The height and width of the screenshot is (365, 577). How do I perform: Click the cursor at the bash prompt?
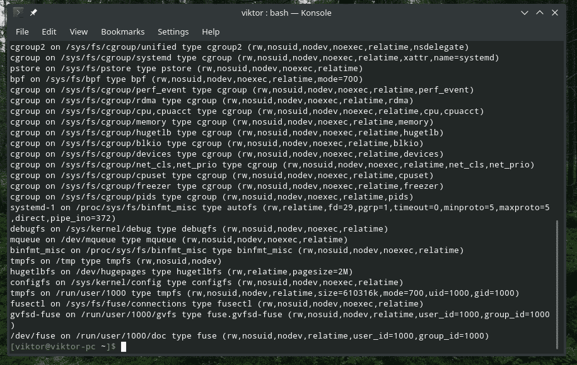124,347
